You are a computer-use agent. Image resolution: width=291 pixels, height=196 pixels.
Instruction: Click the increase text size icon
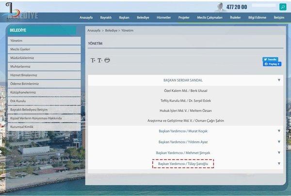click(93, 60)
